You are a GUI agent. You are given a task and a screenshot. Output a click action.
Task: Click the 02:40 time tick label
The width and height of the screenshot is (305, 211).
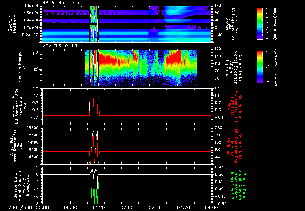pos(155,207)
